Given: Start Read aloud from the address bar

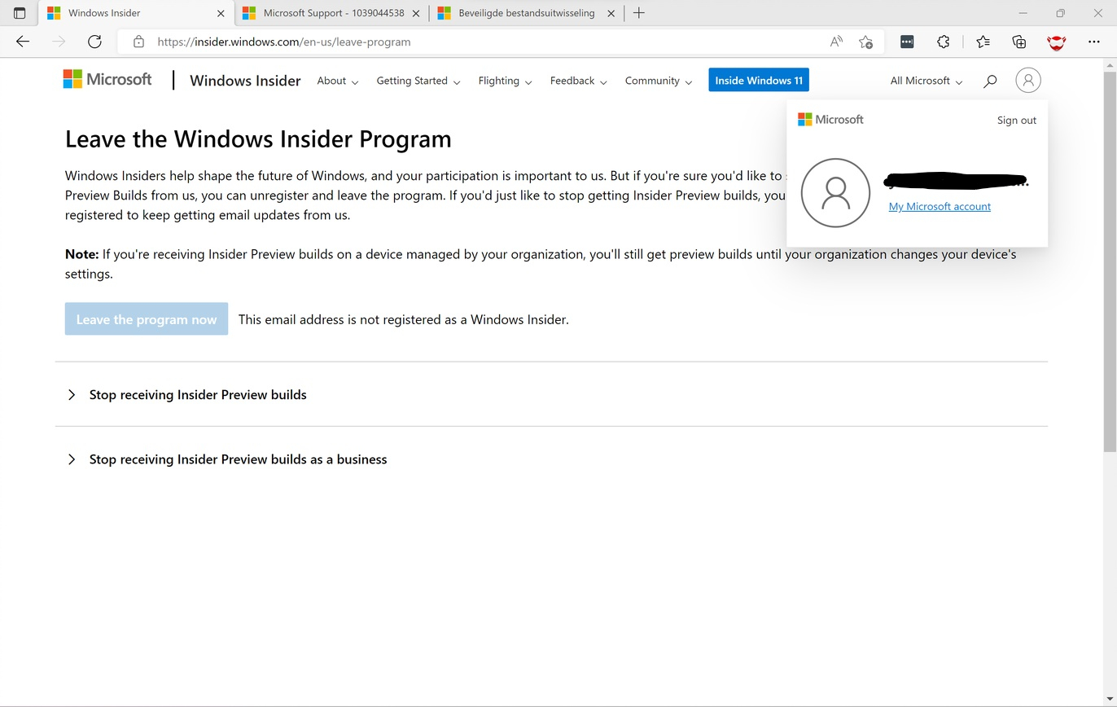Looking at the screenshot, I should point(836,42).
